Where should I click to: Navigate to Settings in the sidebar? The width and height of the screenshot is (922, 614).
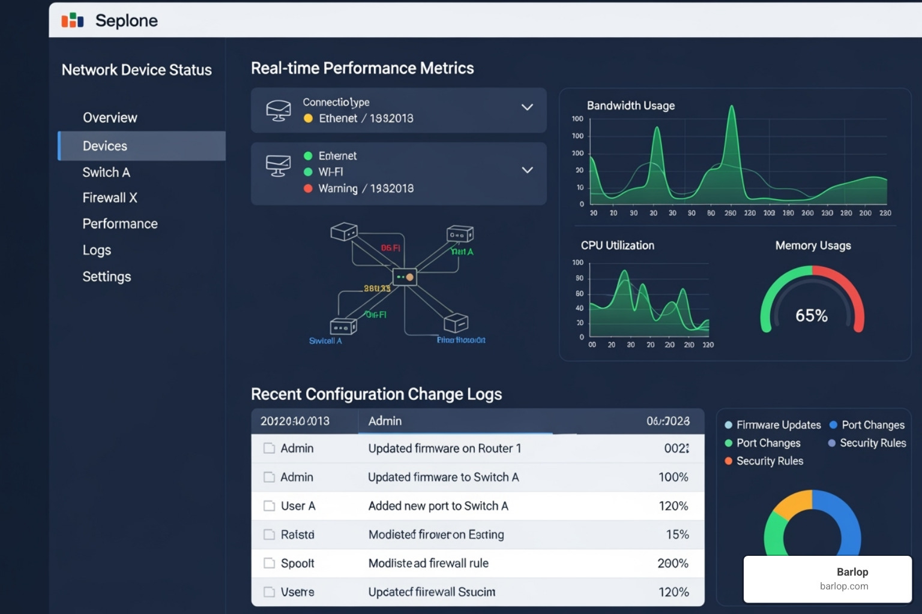tap(107, 276)
